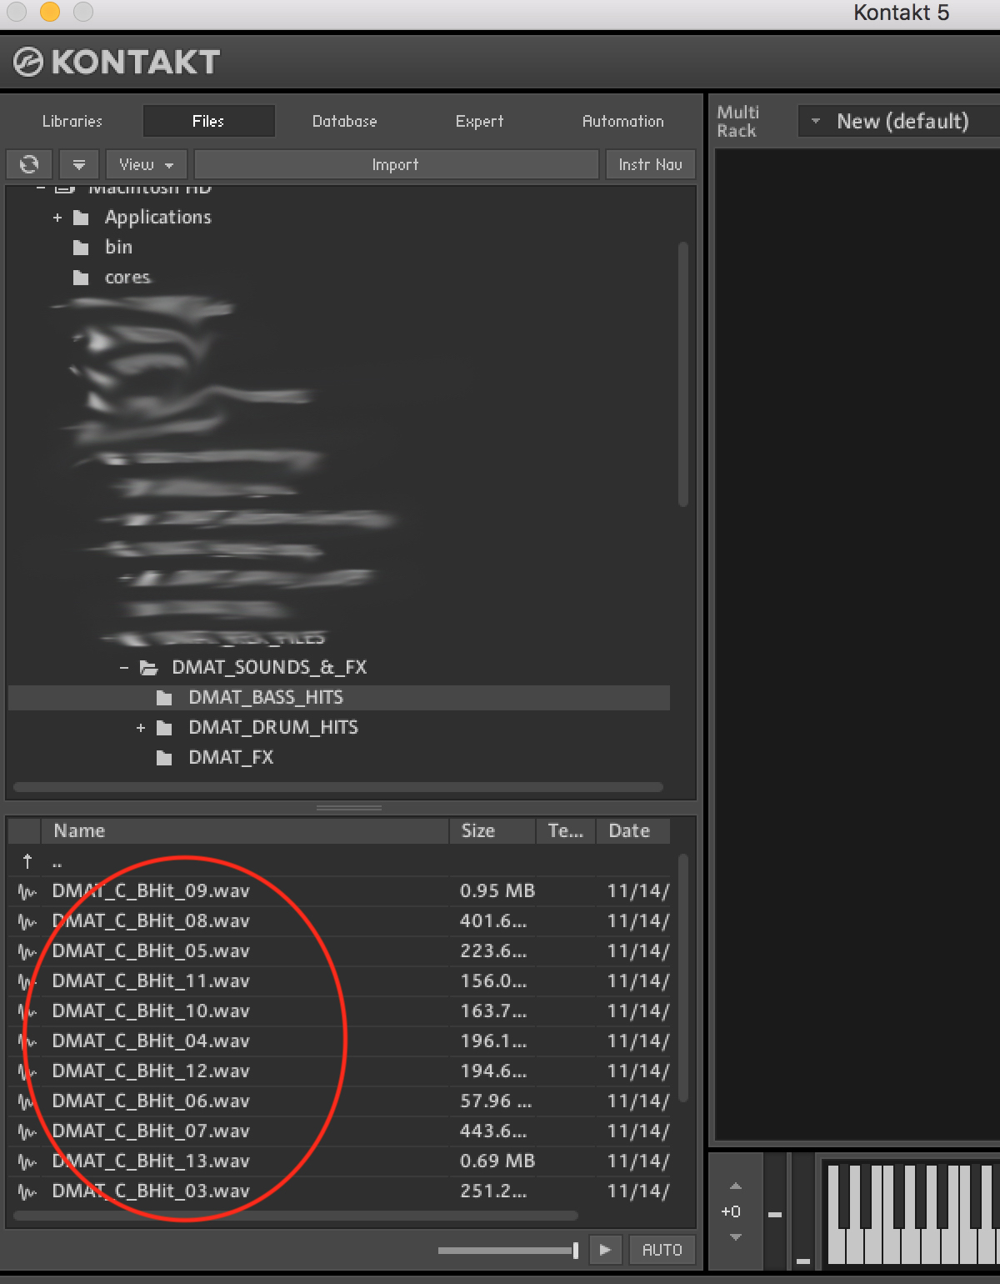Switch to the Automation tab
The image size is (1000, 1284).
click(x=623, y=121)
